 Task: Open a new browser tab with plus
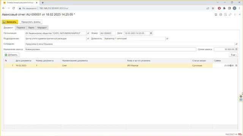click(x=43, y=3)
